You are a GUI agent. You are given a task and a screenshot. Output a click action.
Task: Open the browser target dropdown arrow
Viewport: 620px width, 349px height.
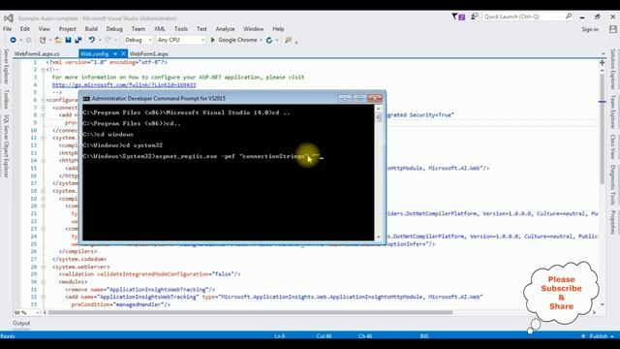[261, 41]
